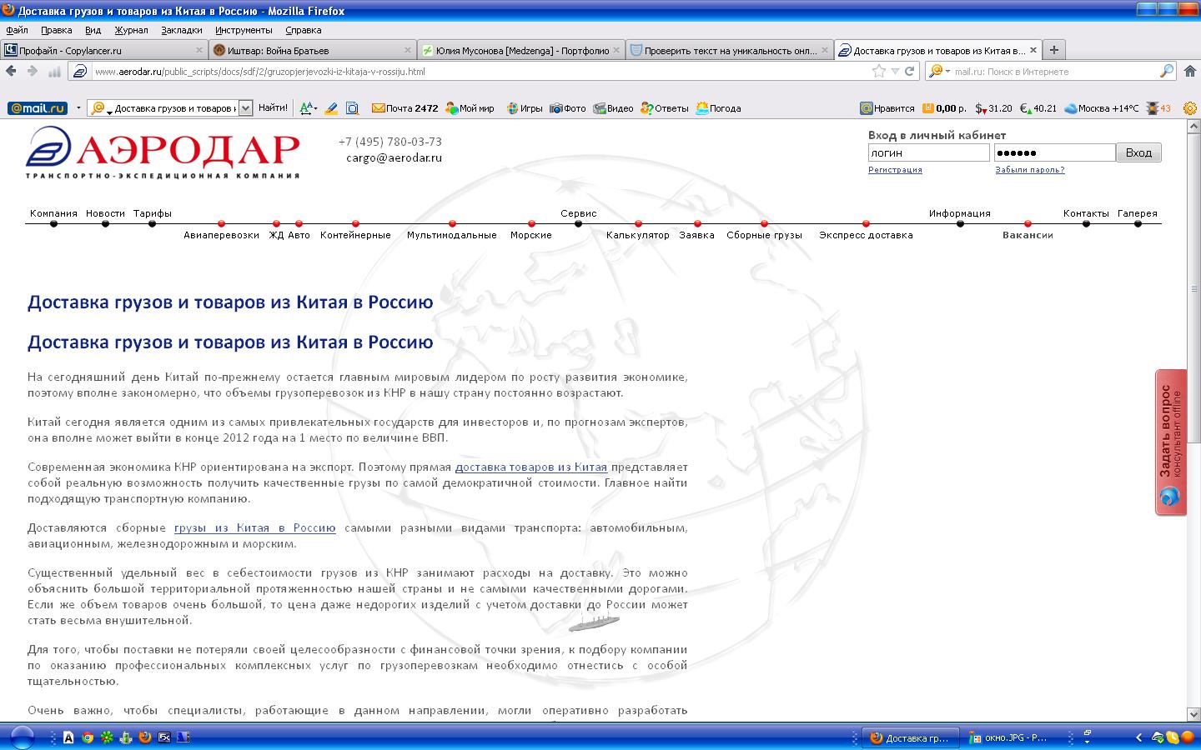The width and height of the screenshot is (1201, 750).
Task: Open the Правка menu
Action: click(x=57, y=30)
